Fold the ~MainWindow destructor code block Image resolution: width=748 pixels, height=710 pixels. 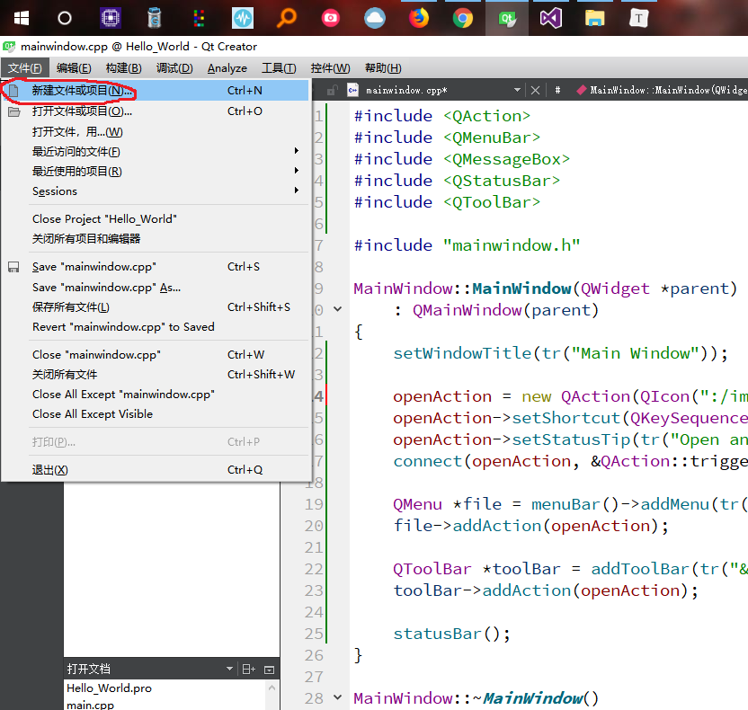(338, 697)
